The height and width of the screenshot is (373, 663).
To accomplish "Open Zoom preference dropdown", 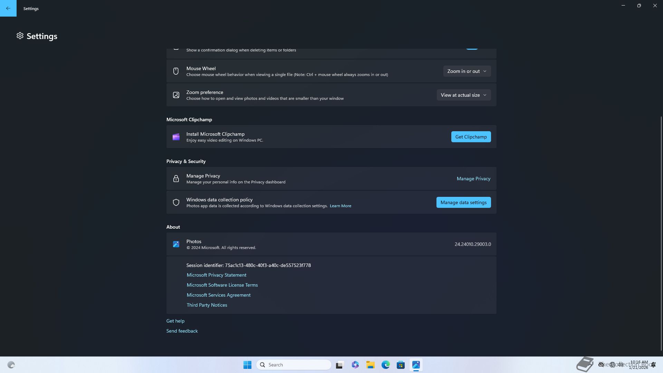I will pyautogui.click(x=463, y=95).
